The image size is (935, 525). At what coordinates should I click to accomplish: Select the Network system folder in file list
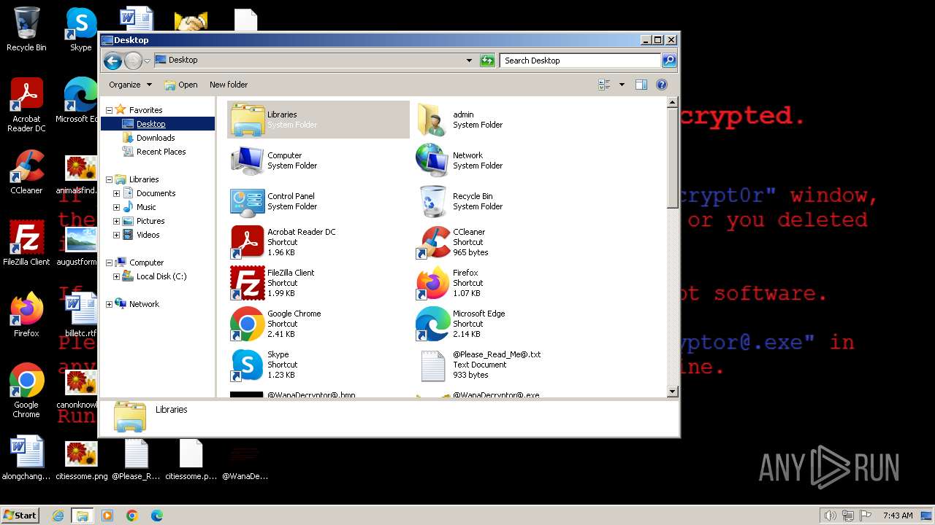pyautogui.click(x=432, y=160)
